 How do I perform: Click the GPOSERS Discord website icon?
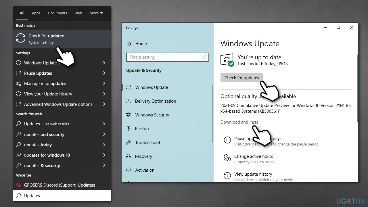tap(18, 185)
